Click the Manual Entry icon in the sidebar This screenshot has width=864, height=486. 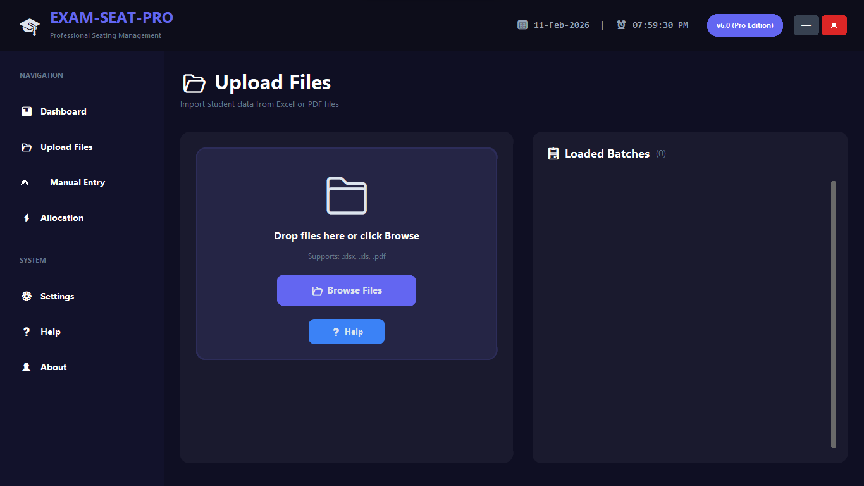25,182
